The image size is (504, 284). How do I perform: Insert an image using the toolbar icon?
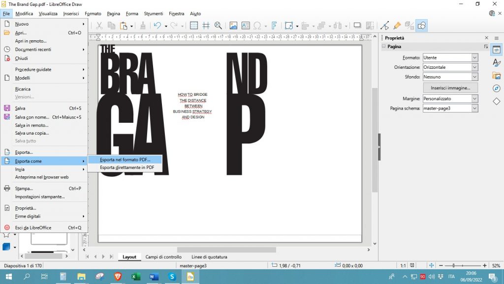point(233,25)
